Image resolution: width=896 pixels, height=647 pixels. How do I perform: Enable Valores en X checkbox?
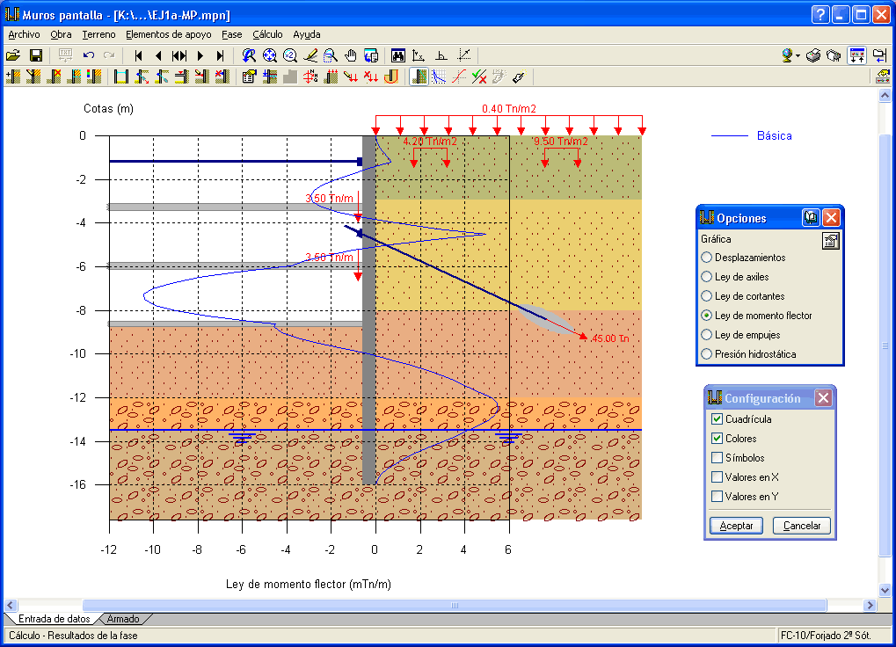point(718,477)
